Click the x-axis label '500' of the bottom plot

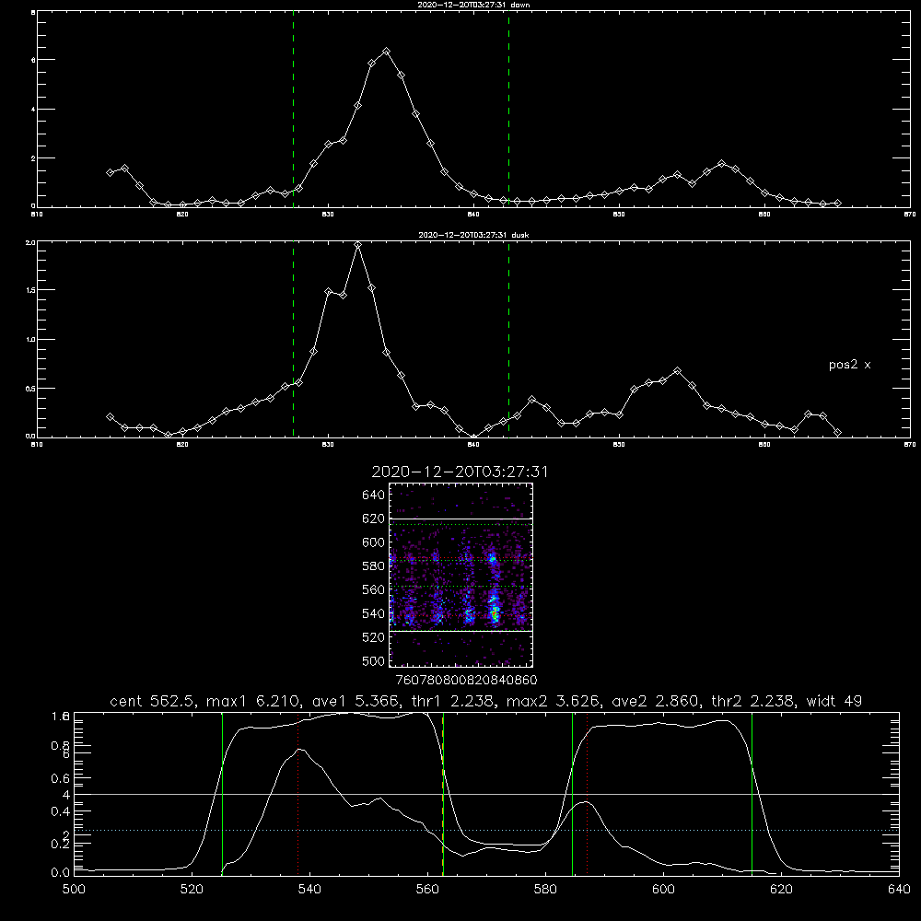(x=74, y=890)
